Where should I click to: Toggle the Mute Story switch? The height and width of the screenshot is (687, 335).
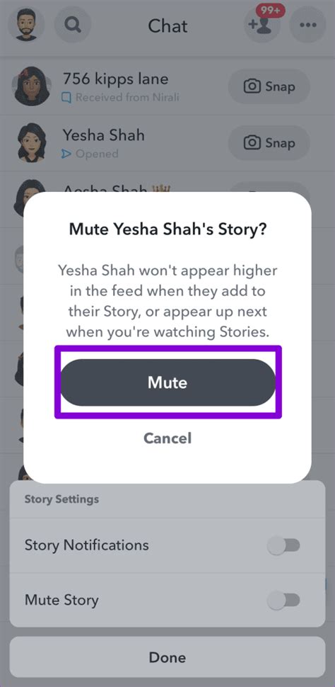coord(284,601)
